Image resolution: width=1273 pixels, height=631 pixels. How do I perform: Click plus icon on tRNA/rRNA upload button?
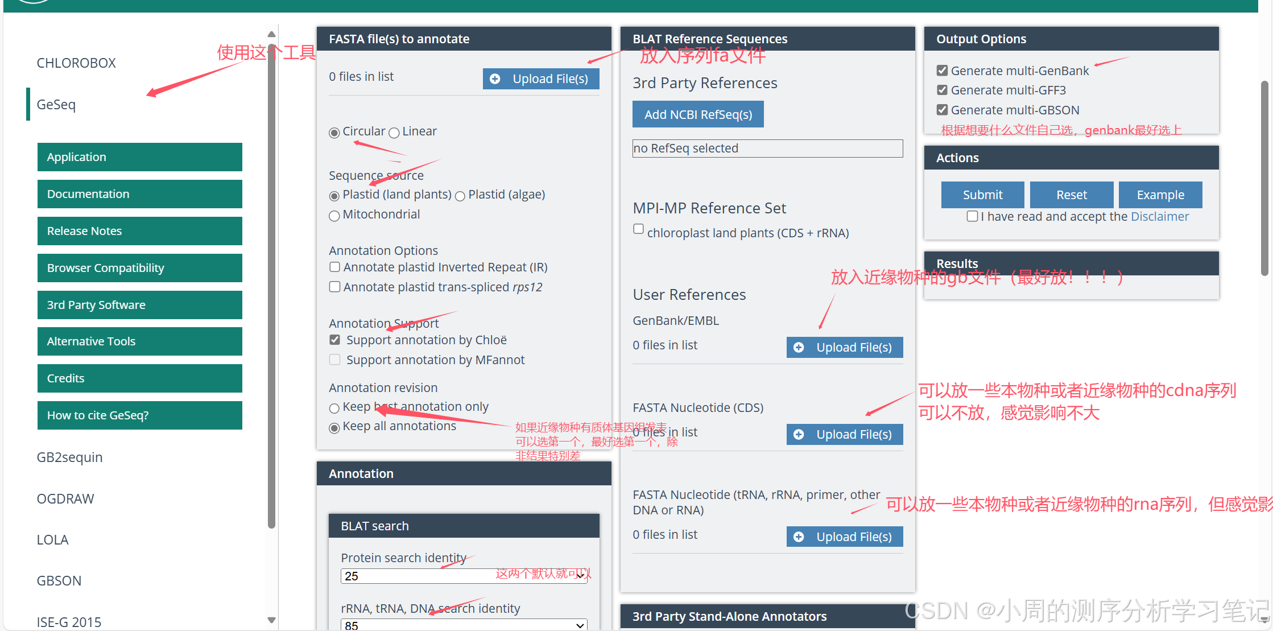(799, 537)
